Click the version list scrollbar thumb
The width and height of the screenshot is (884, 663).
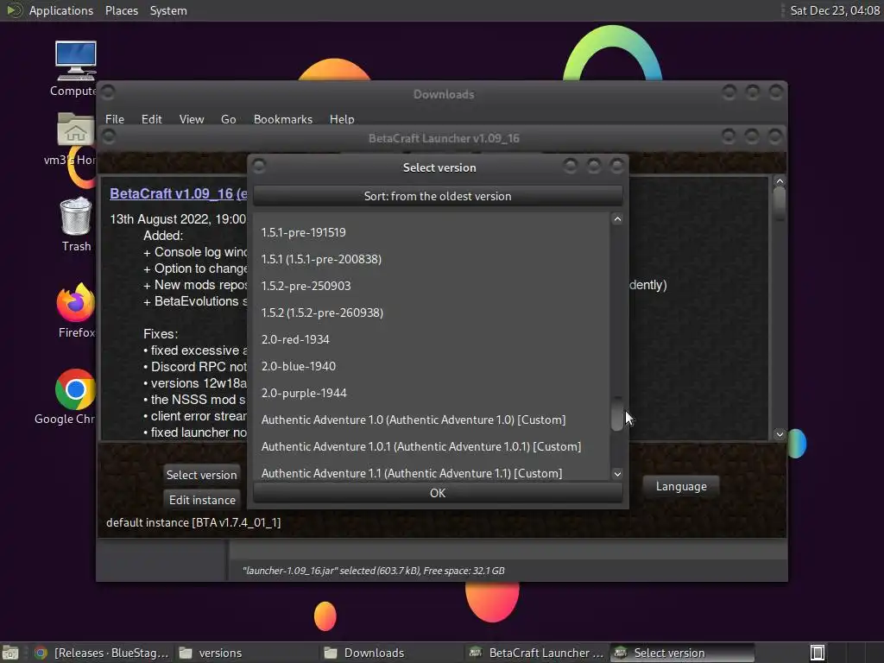click(x=617, y=414)
